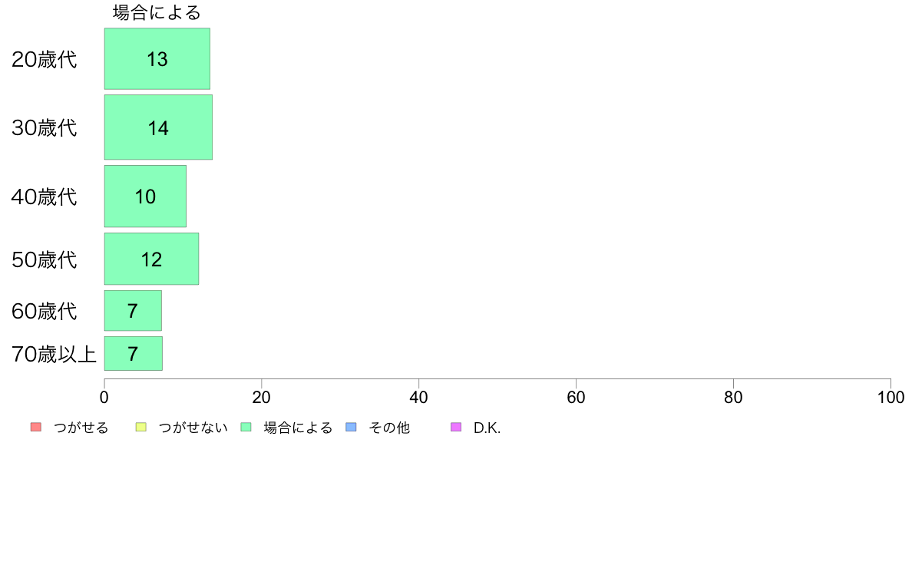The width and height of the screenshot is (912, 565).
Task: Select the 30歳代 bar showing 14
Action: click(x=158, y=127)
